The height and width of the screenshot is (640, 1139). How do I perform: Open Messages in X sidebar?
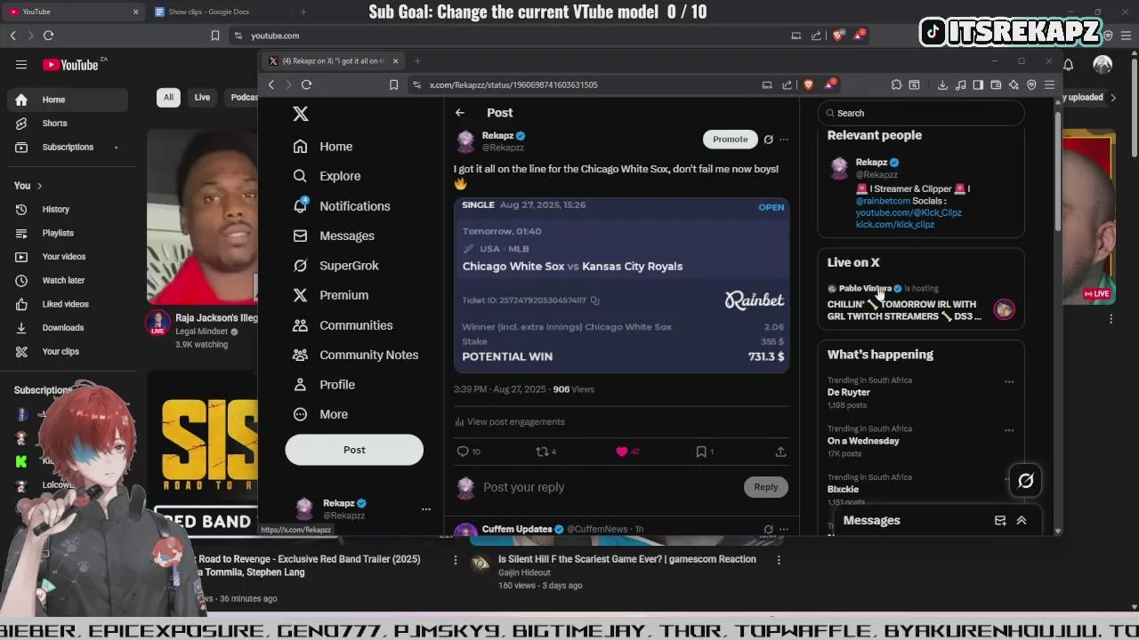[x=334, y=236]
